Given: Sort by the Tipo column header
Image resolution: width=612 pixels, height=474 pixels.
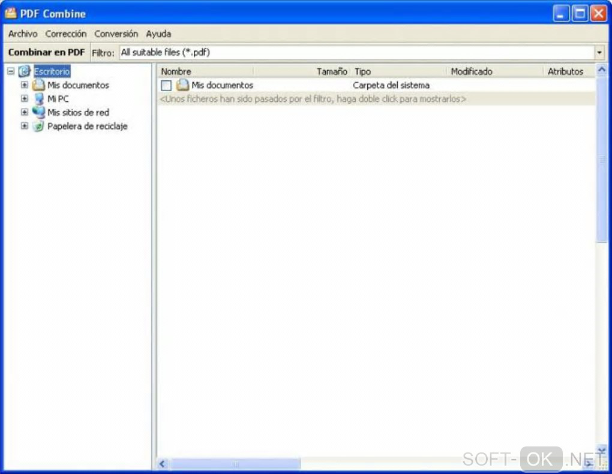Looking at the screenshot, I should point(398,71).
